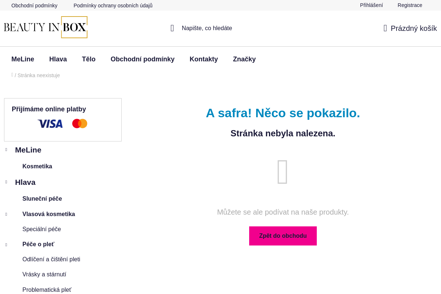This screenshot has height=294, width=441.
Task: Select the Kosmetika sidebar link
Action: click(x=37, y=166)
